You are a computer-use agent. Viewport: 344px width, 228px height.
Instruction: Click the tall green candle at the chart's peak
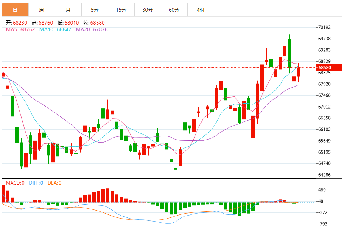(x=290, y=53)
